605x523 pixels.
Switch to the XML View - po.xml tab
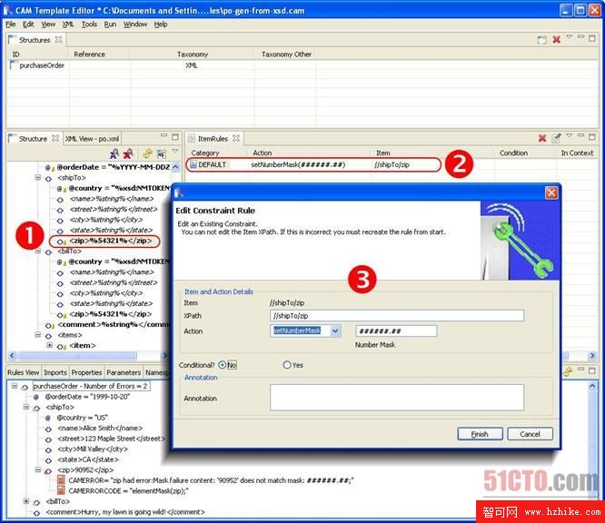pyautogui.click(x=92, y=139)
